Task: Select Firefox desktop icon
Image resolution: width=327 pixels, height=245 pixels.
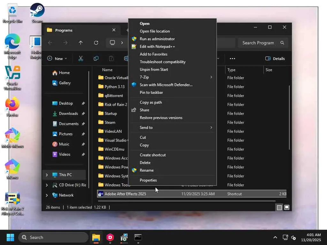Action: [x=12, y=107]
